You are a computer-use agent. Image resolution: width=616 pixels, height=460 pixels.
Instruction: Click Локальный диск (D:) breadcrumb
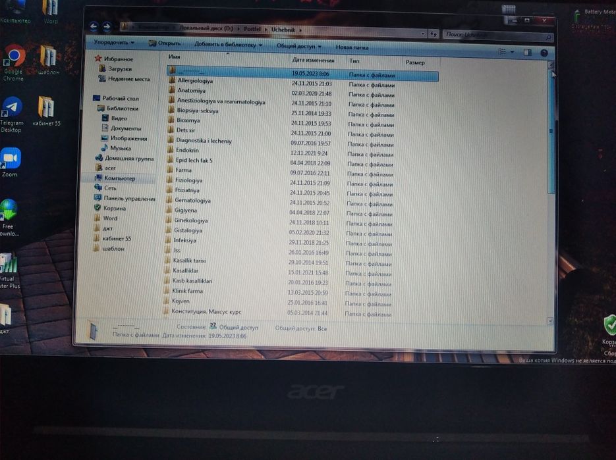pos(206,28)
